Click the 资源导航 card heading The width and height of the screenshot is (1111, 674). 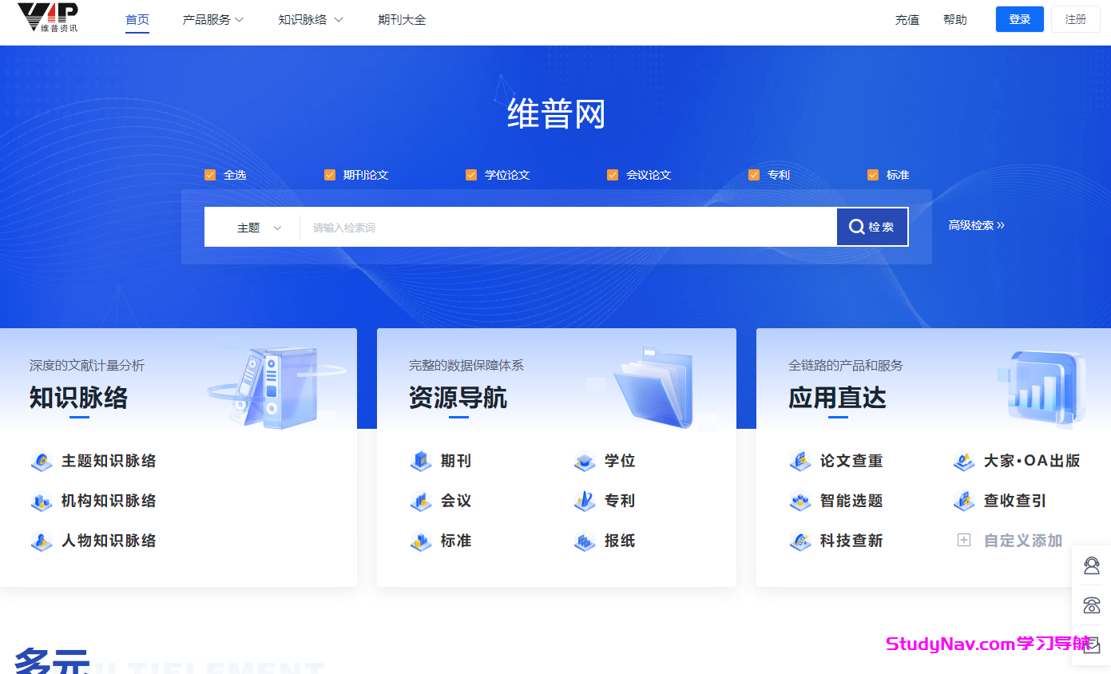click(458, 398)
